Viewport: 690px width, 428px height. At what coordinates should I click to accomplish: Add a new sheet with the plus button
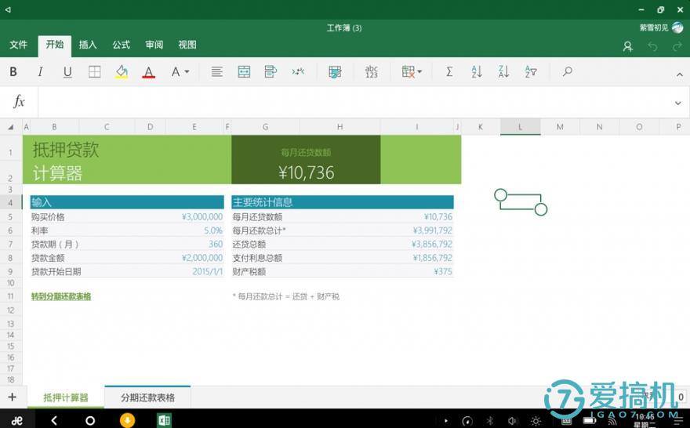point(13,397)
